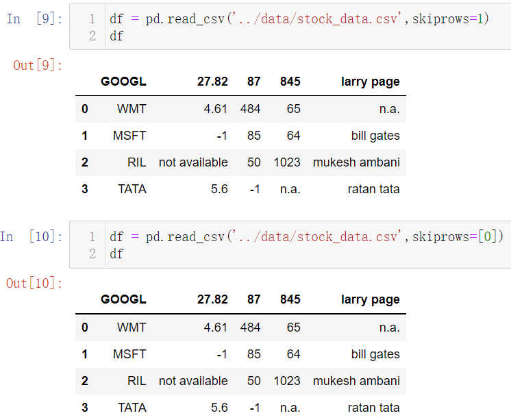Click 1023 cell in Out[10] table

click(287, 381)
